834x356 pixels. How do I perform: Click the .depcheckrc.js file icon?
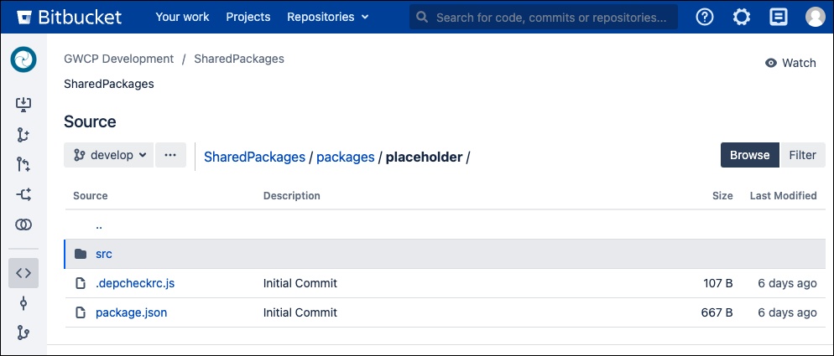81,283
